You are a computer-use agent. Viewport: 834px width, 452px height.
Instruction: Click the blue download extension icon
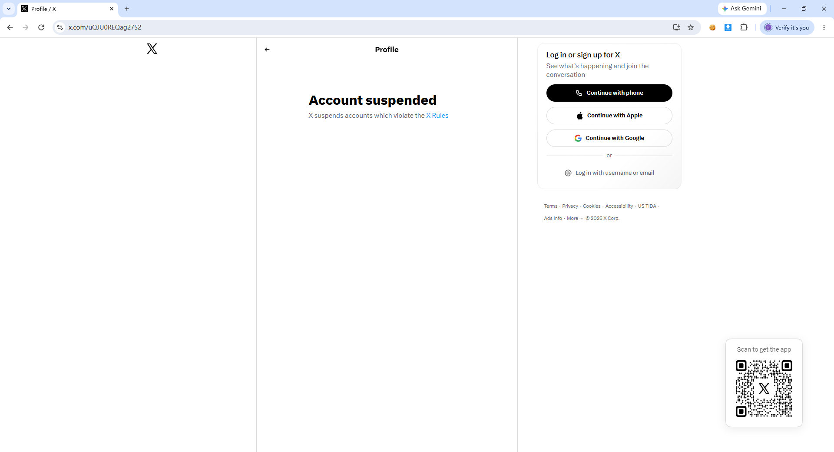click(728, 27)
